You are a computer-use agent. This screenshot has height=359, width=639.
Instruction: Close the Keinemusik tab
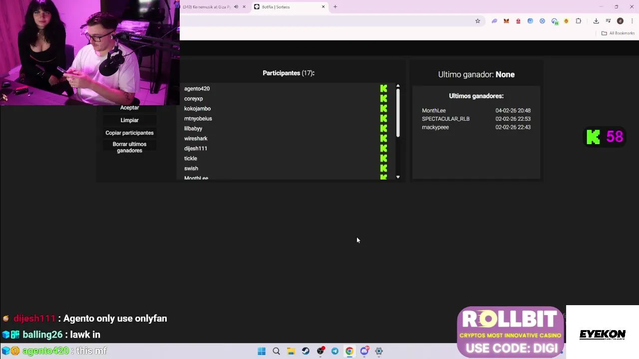[x=244, y=7]
